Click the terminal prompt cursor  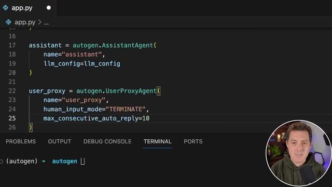[83, 162]
